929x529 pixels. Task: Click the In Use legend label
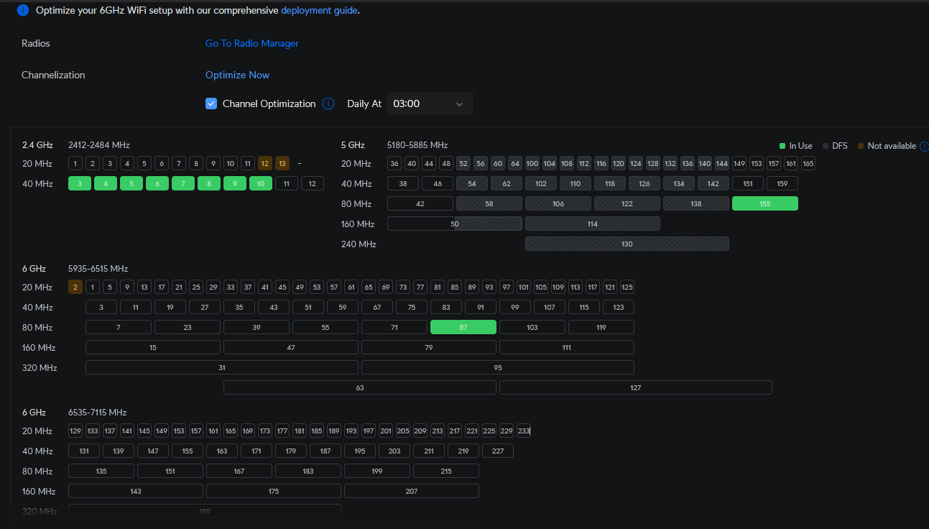pyautogui.click(x=800, y=146)
